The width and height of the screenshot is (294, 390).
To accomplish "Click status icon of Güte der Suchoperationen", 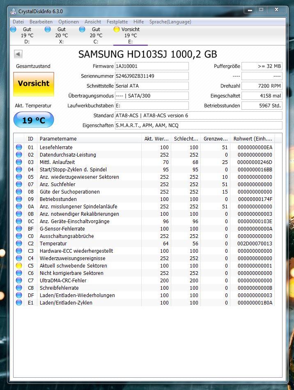I will (x=19, y=192).
